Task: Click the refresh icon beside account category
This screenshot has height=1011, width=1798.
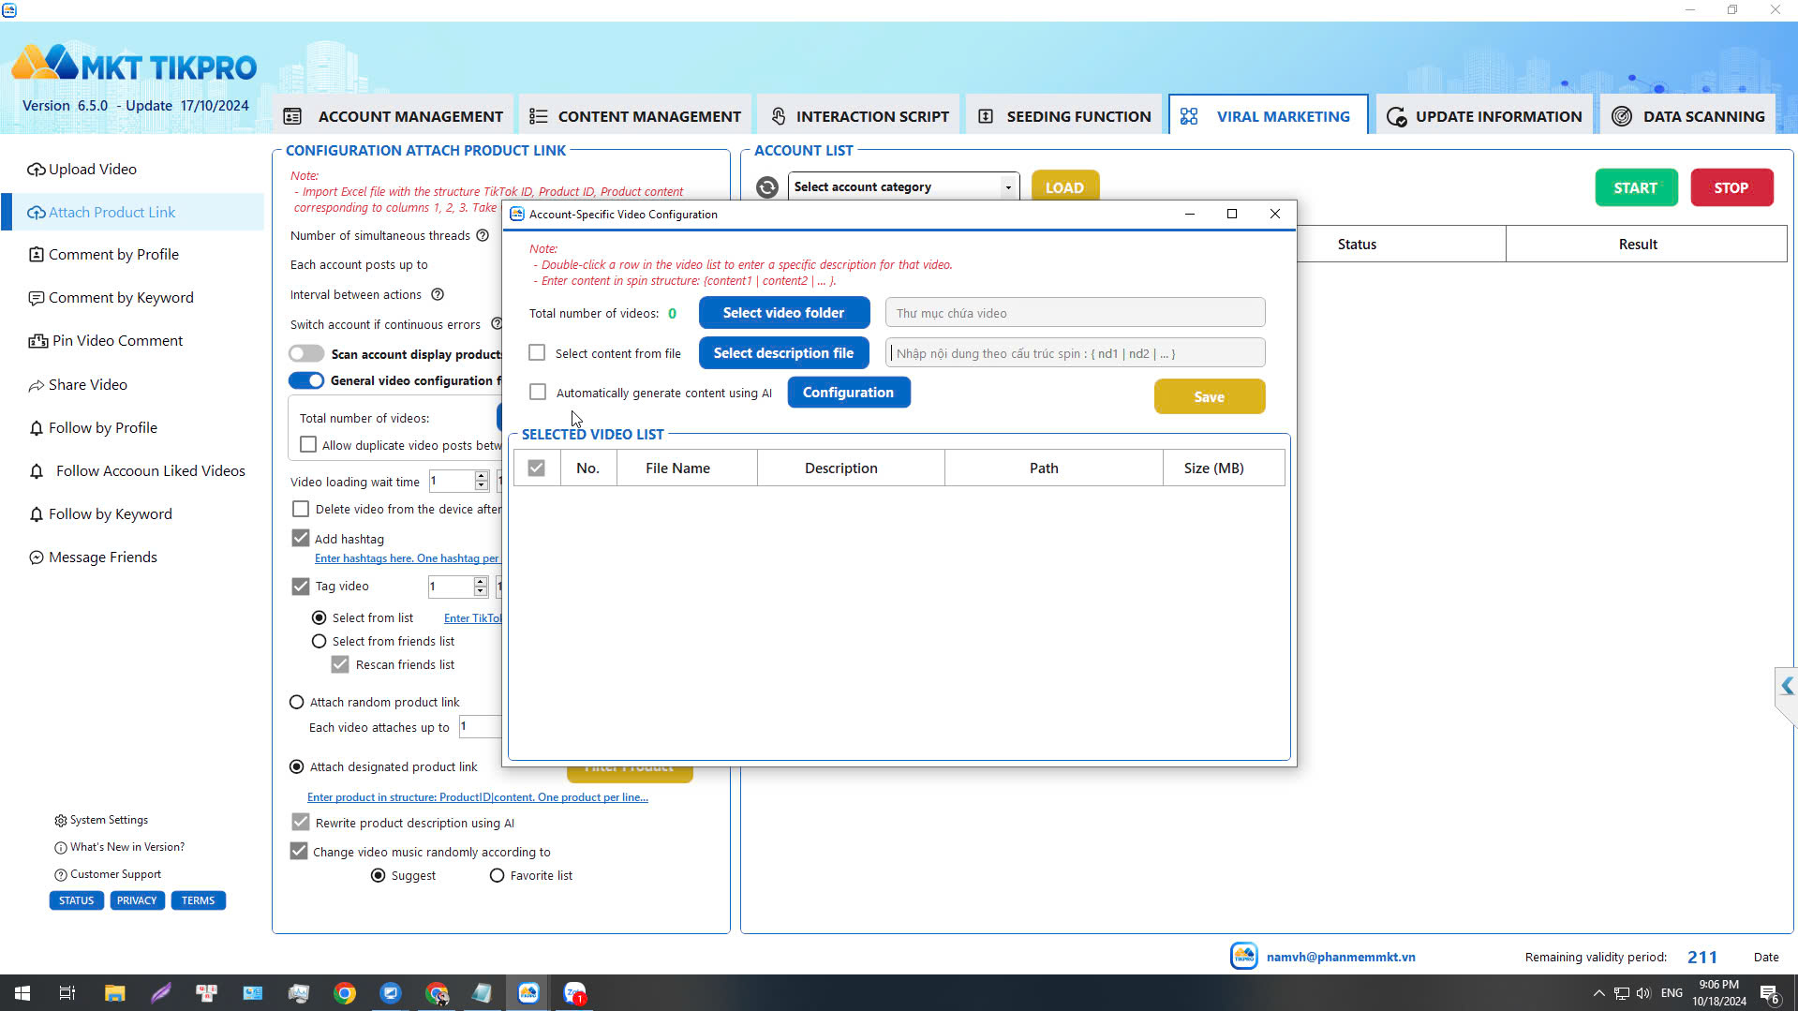Action: pos(767,187)
